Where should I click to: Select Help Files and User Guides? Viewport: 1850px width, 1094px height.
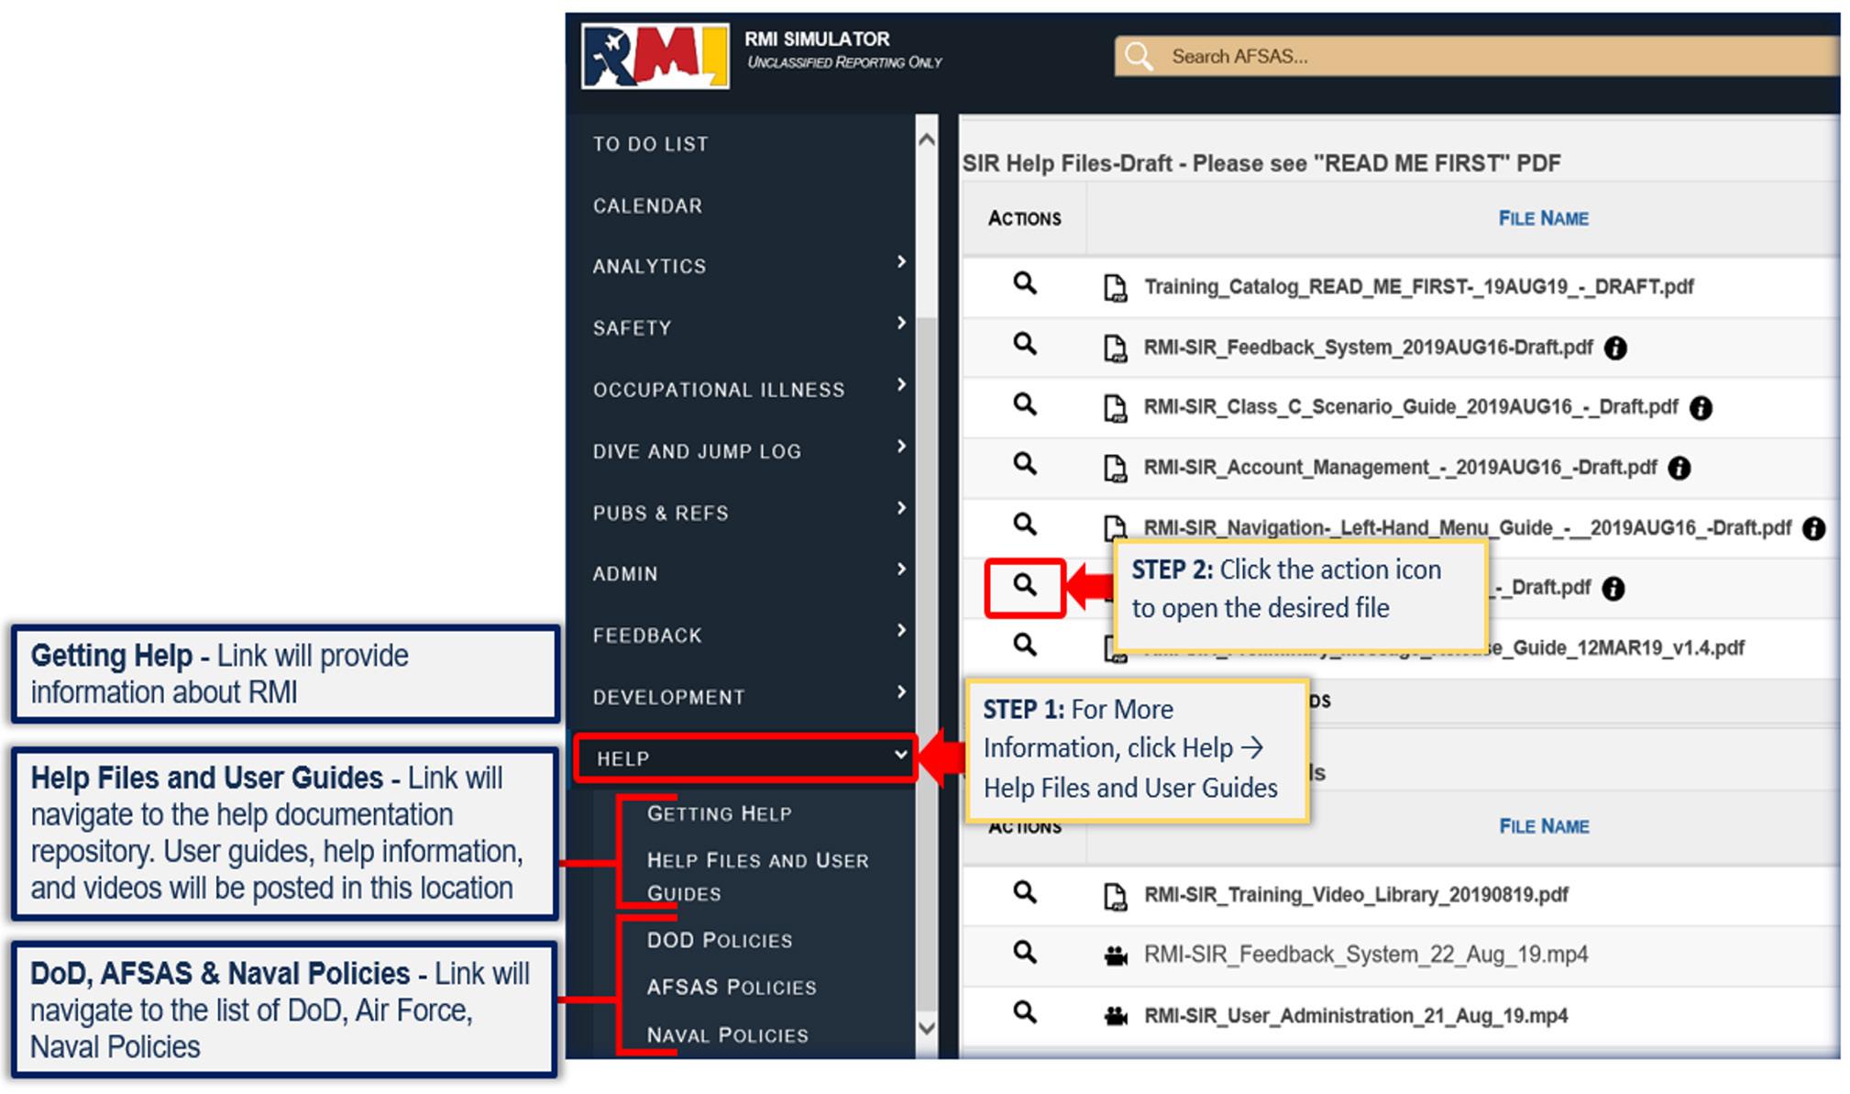click(757, 877)
